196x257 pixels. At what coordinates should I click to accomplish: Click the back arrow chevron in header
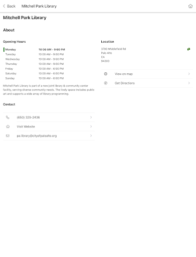click(4, 6)
